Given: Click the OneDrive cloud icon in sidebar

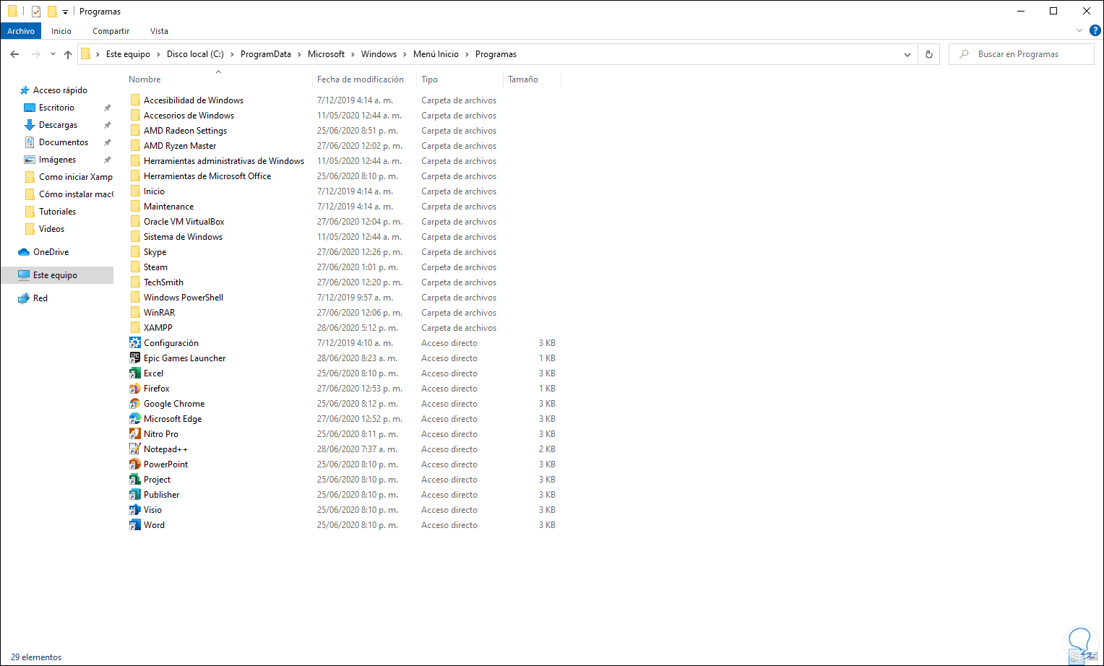Looking at the screenshot, I should pos(24,252).
